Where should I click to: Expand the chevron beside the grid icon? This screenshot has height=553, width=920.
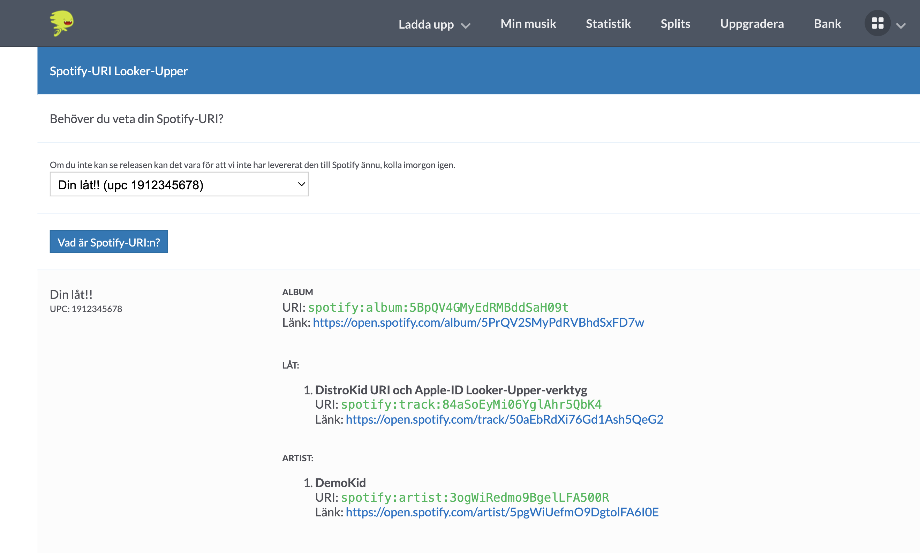(900, 26)
